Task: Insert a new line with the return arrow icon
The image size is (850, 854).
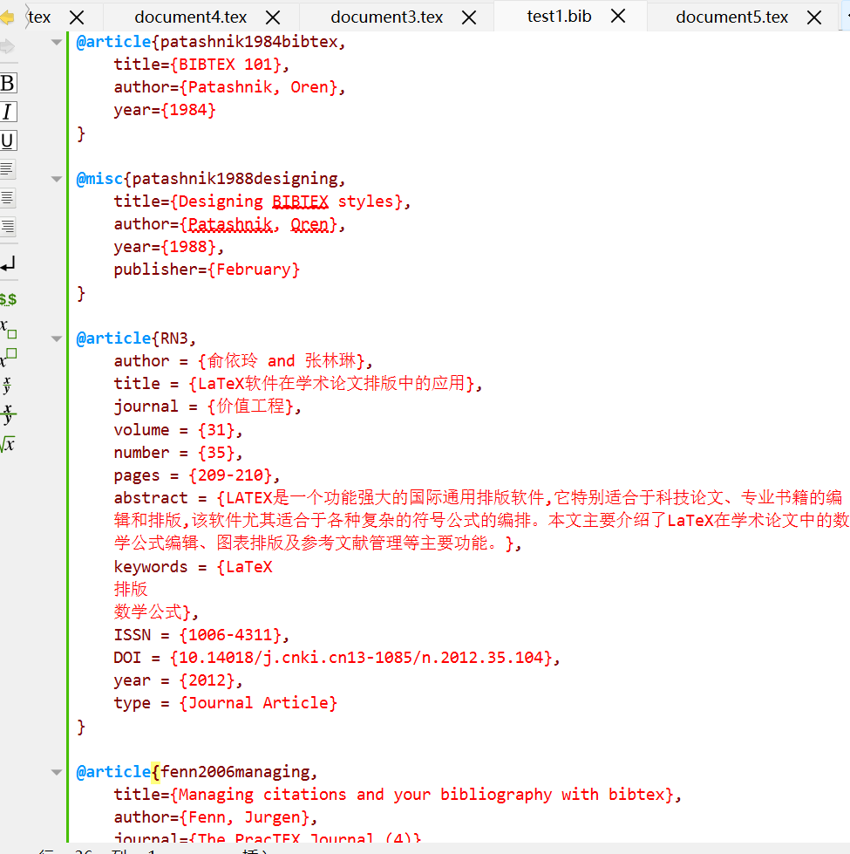Action: tap(8, 264)
